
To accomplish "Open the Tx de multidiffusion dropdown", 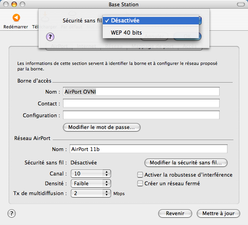I will tap(91, 193).
